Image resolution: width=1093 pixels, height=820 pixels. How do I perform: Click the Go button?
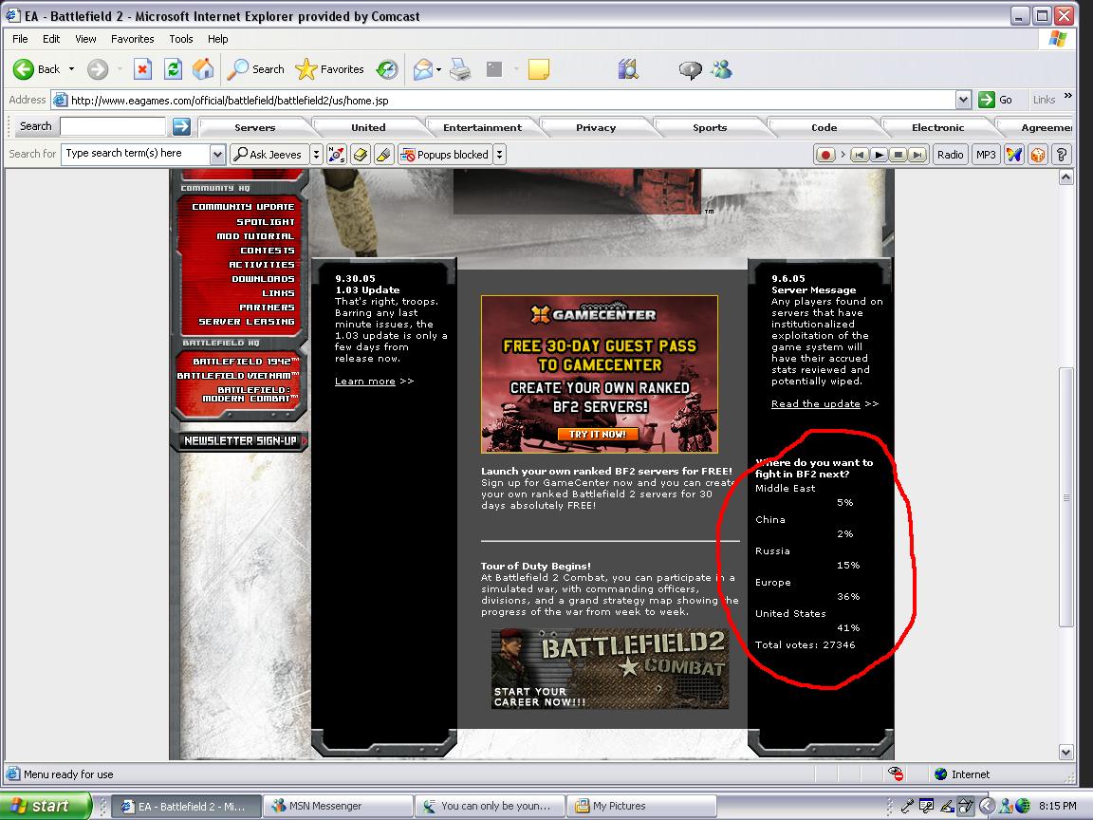pos(995,100)
